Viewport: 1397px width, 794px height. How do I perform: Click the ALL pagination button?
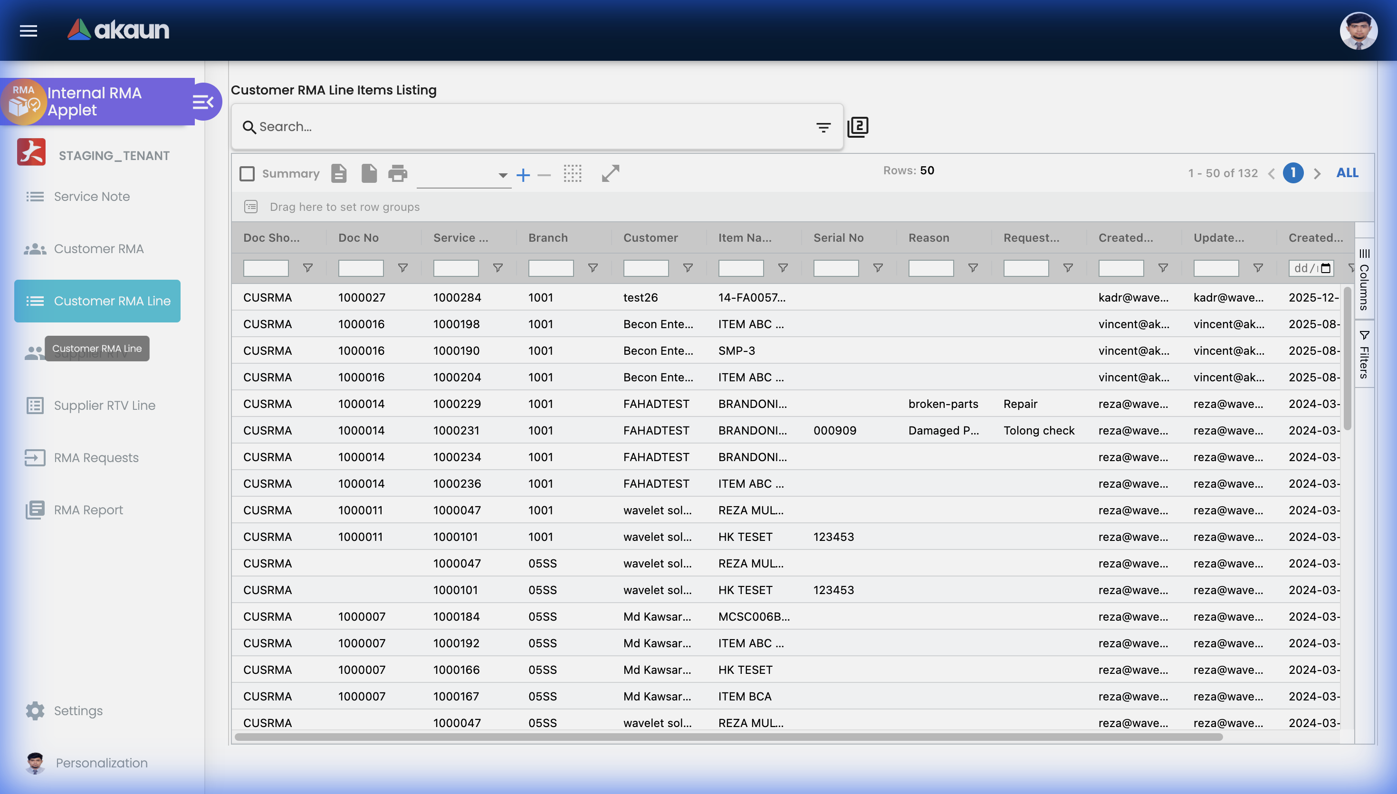pos(1347,172)
